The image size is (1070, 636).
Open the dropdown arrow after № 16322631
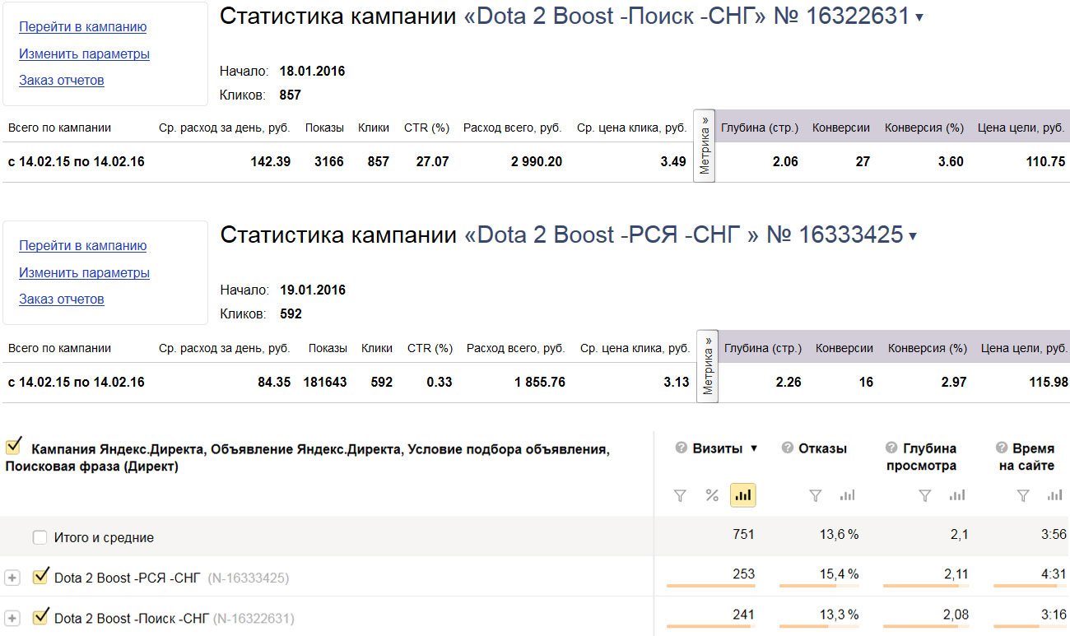(919, 17)
